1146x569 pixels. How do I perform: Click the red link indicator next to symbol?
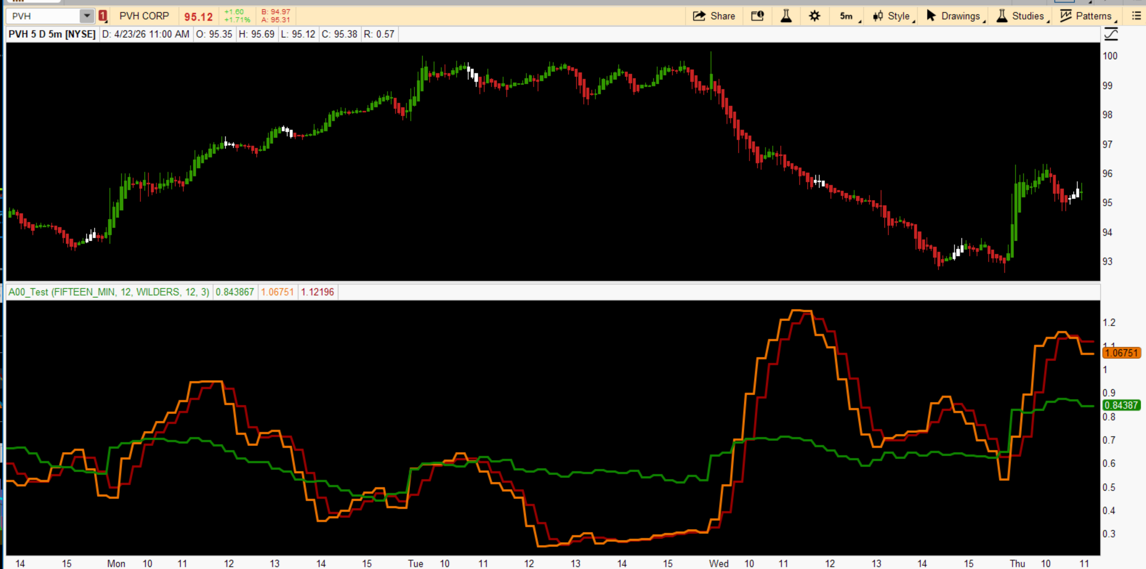click(x=103, y=16)
